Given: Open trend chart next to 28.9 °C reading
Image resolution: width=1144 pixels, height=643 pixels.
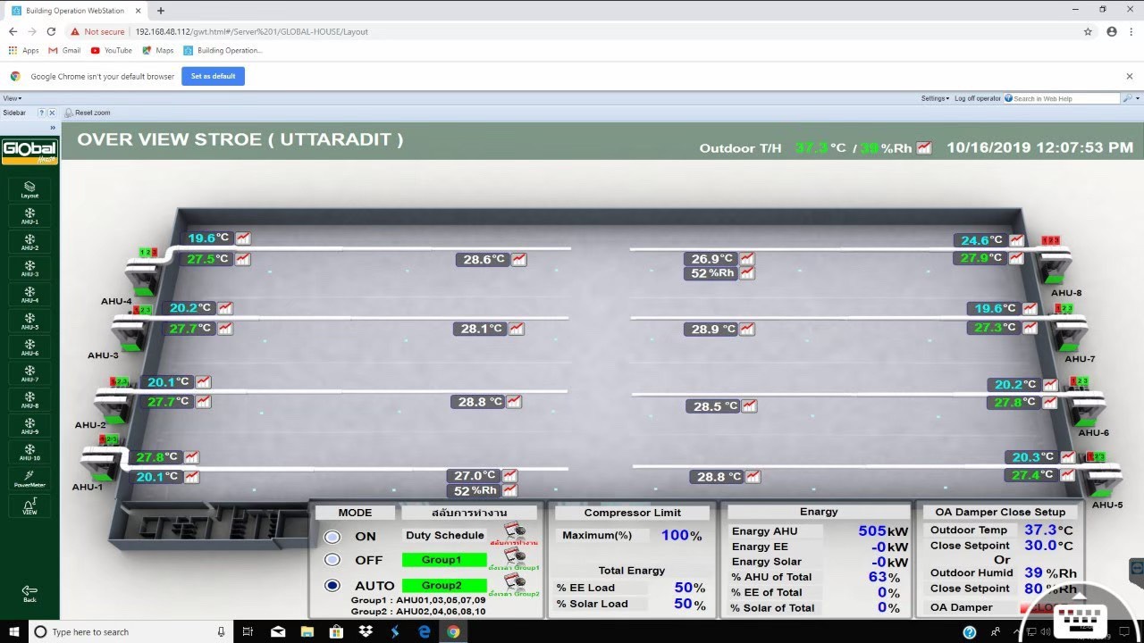Looking at the screenshot, I should coord(747,330).
